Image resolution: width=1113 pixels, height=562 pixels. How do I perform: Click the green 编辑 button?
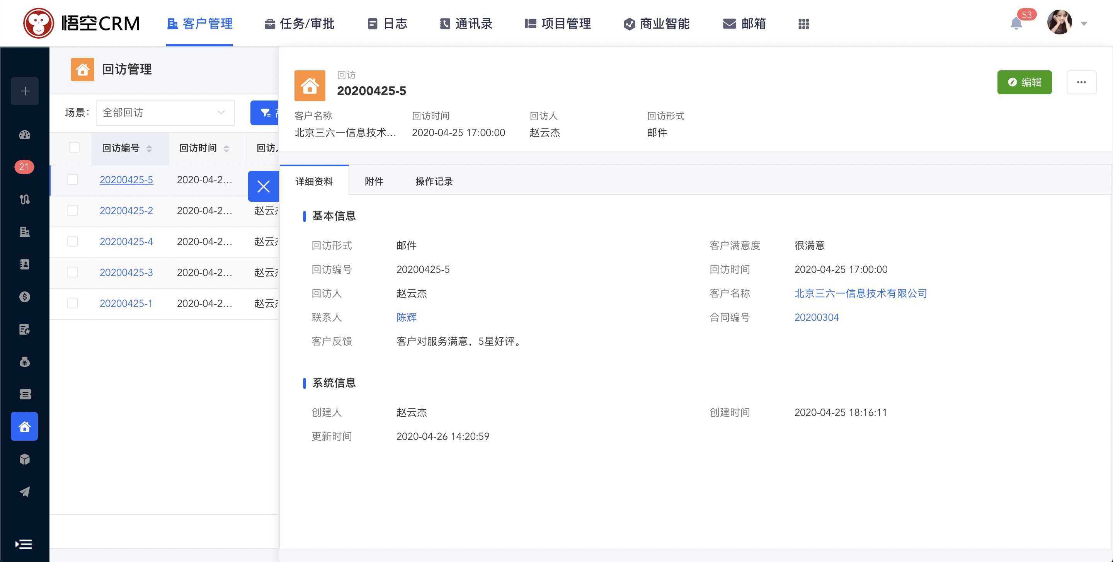click(1024, 82)
